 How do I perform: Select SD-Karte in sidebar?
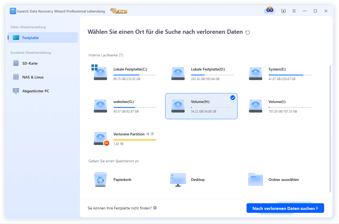(x=43, y=63)
